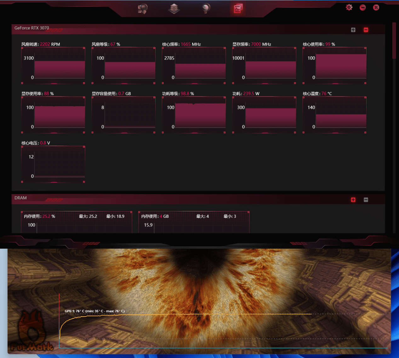Click the 3100 axis maximum on fan speed graph

pyautogui.click(x=29, y=58)
